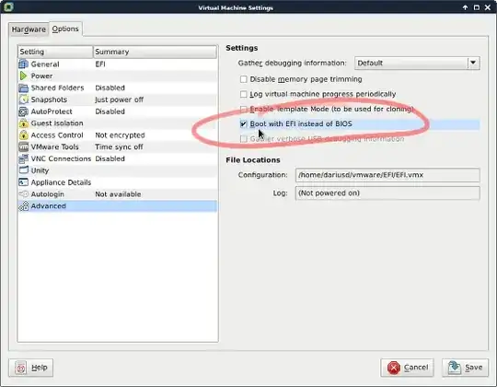Screen dimensions: 497x387
Task: Click the Unity monitor icon
Action: [x=23, y=170]
